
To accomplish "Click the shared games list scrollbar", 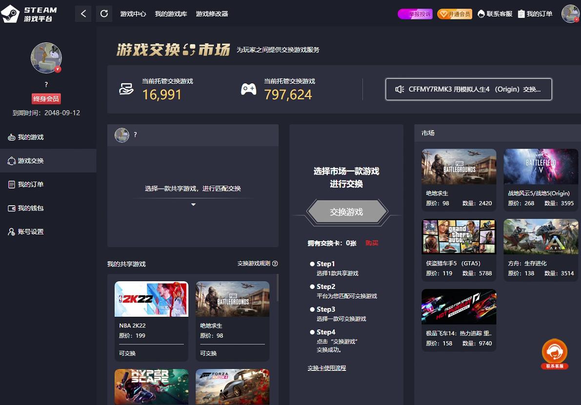I will tap(278, 288).
